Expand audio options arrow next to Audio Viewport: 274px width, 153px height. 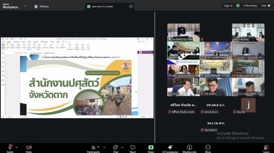[x=16, y=148]
